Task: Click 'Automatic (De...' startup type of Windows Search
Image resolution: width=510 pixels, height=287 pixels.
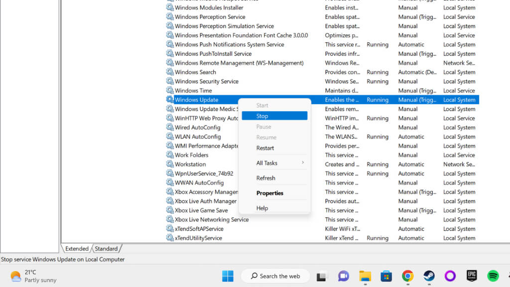Action: click(x=417, y=72)
